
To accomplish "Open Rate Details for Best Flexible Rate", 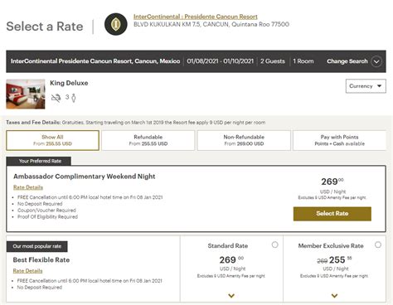I will (x=27, y=271).
